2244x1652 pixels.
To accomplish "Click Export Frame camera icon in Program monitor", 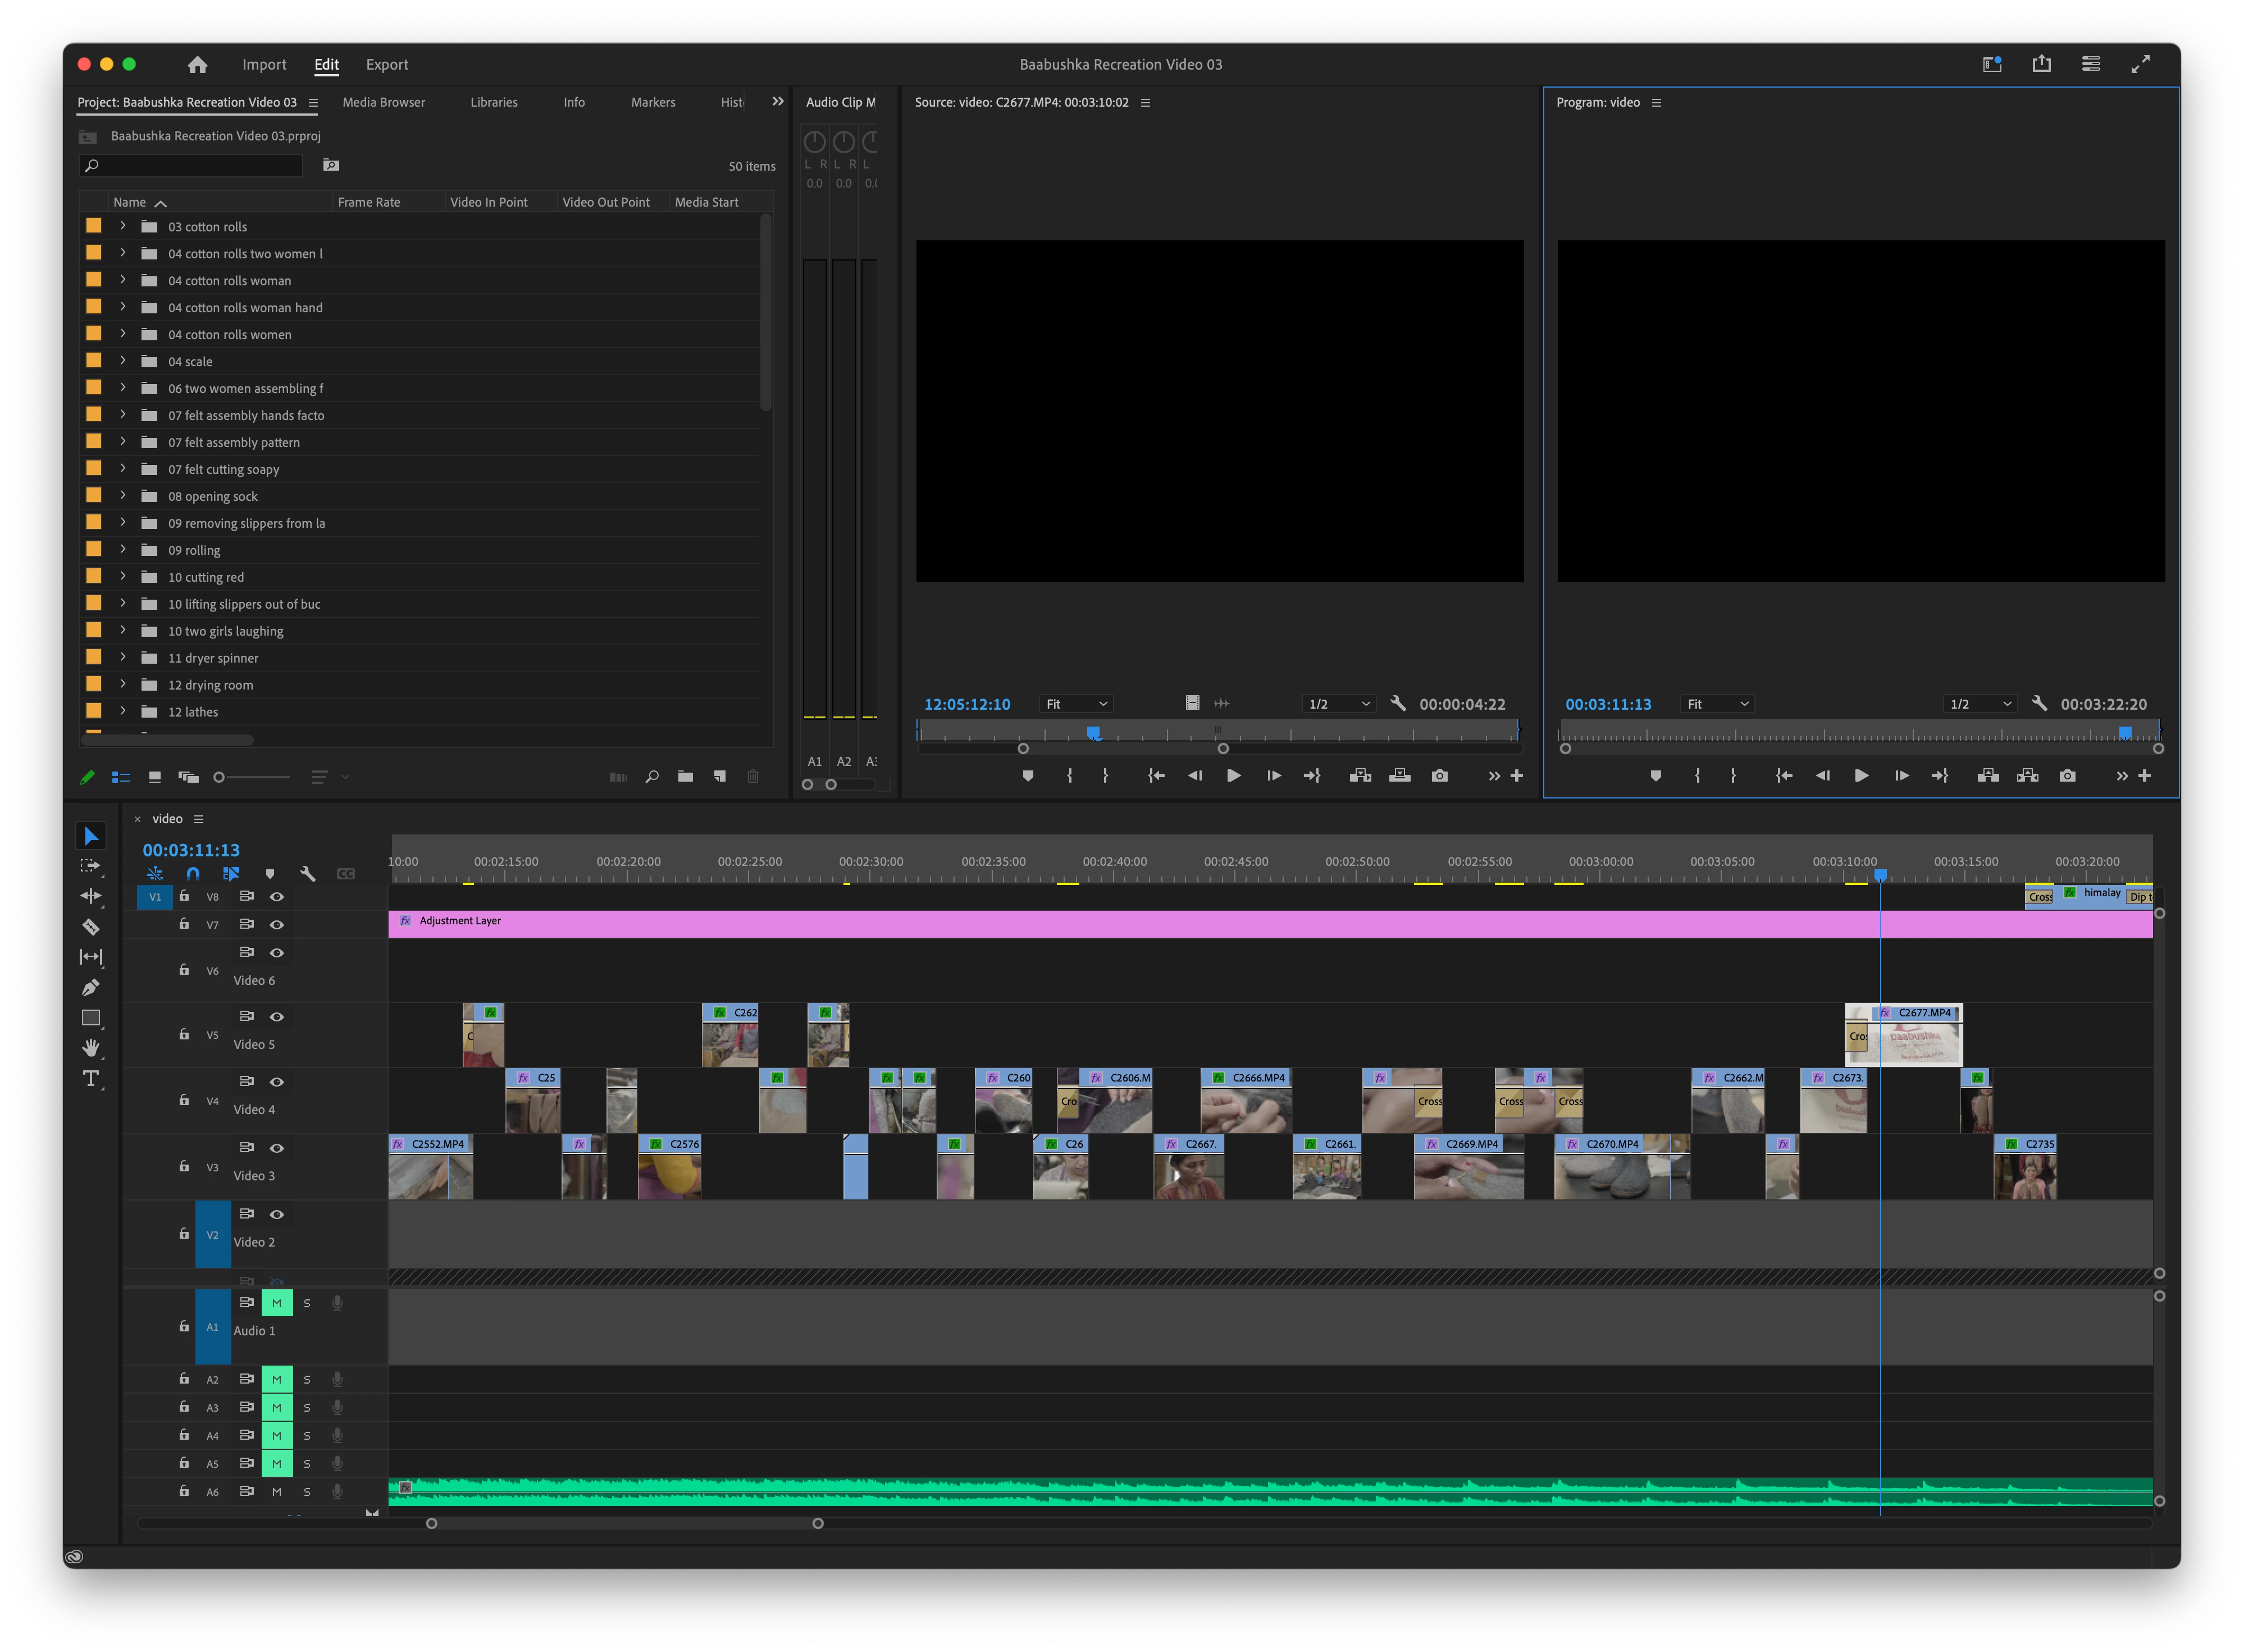I will click(2067, 776).
